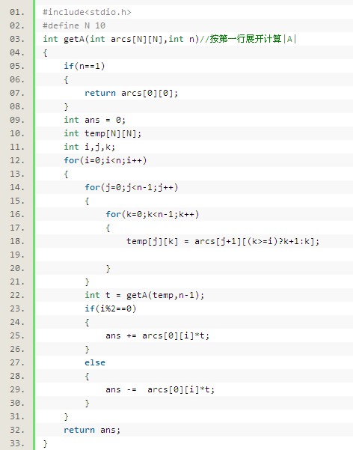
Task: Click the else keyword on line 27
Action: (95, 362)
